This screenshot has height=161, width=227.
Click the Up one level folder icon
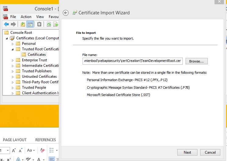pyautogui.click(x=23, y=24)
